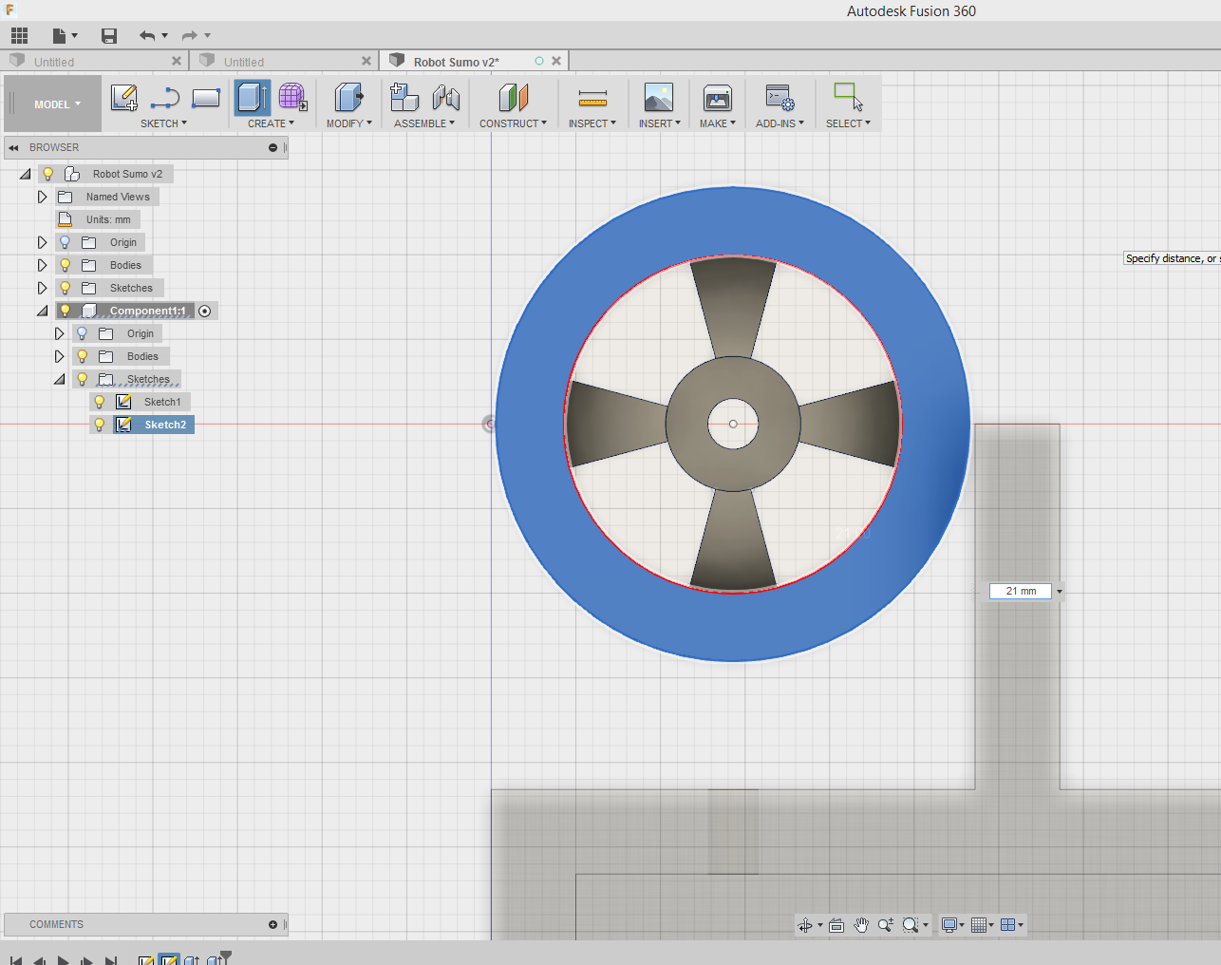Activate the Select tool icon
The image size is (1221, 965).
click(848, 98)
